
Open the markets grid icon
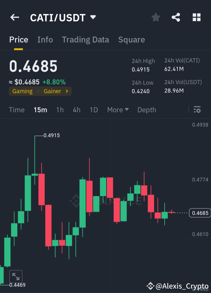point(196,17)
